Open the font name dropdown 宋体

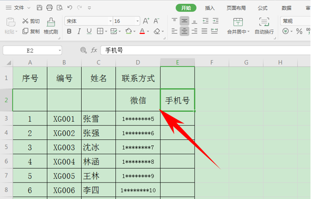(x=111, y=21)
